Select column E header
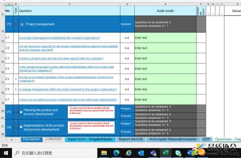241x158 pixels. (165, 4)
